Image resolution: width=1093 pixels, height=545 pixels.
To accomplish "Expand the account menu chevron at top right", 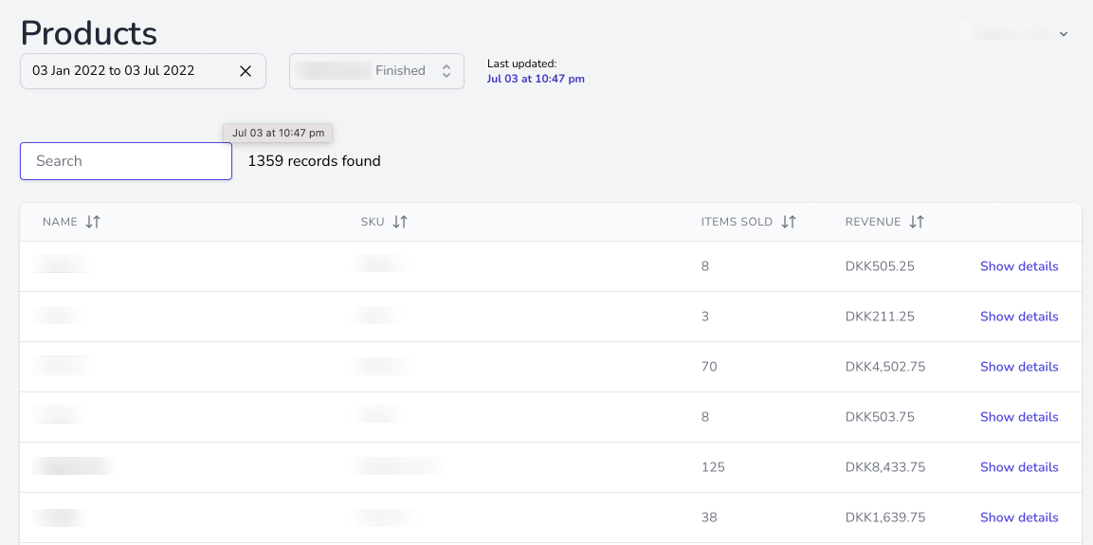I will point(1064,34).
